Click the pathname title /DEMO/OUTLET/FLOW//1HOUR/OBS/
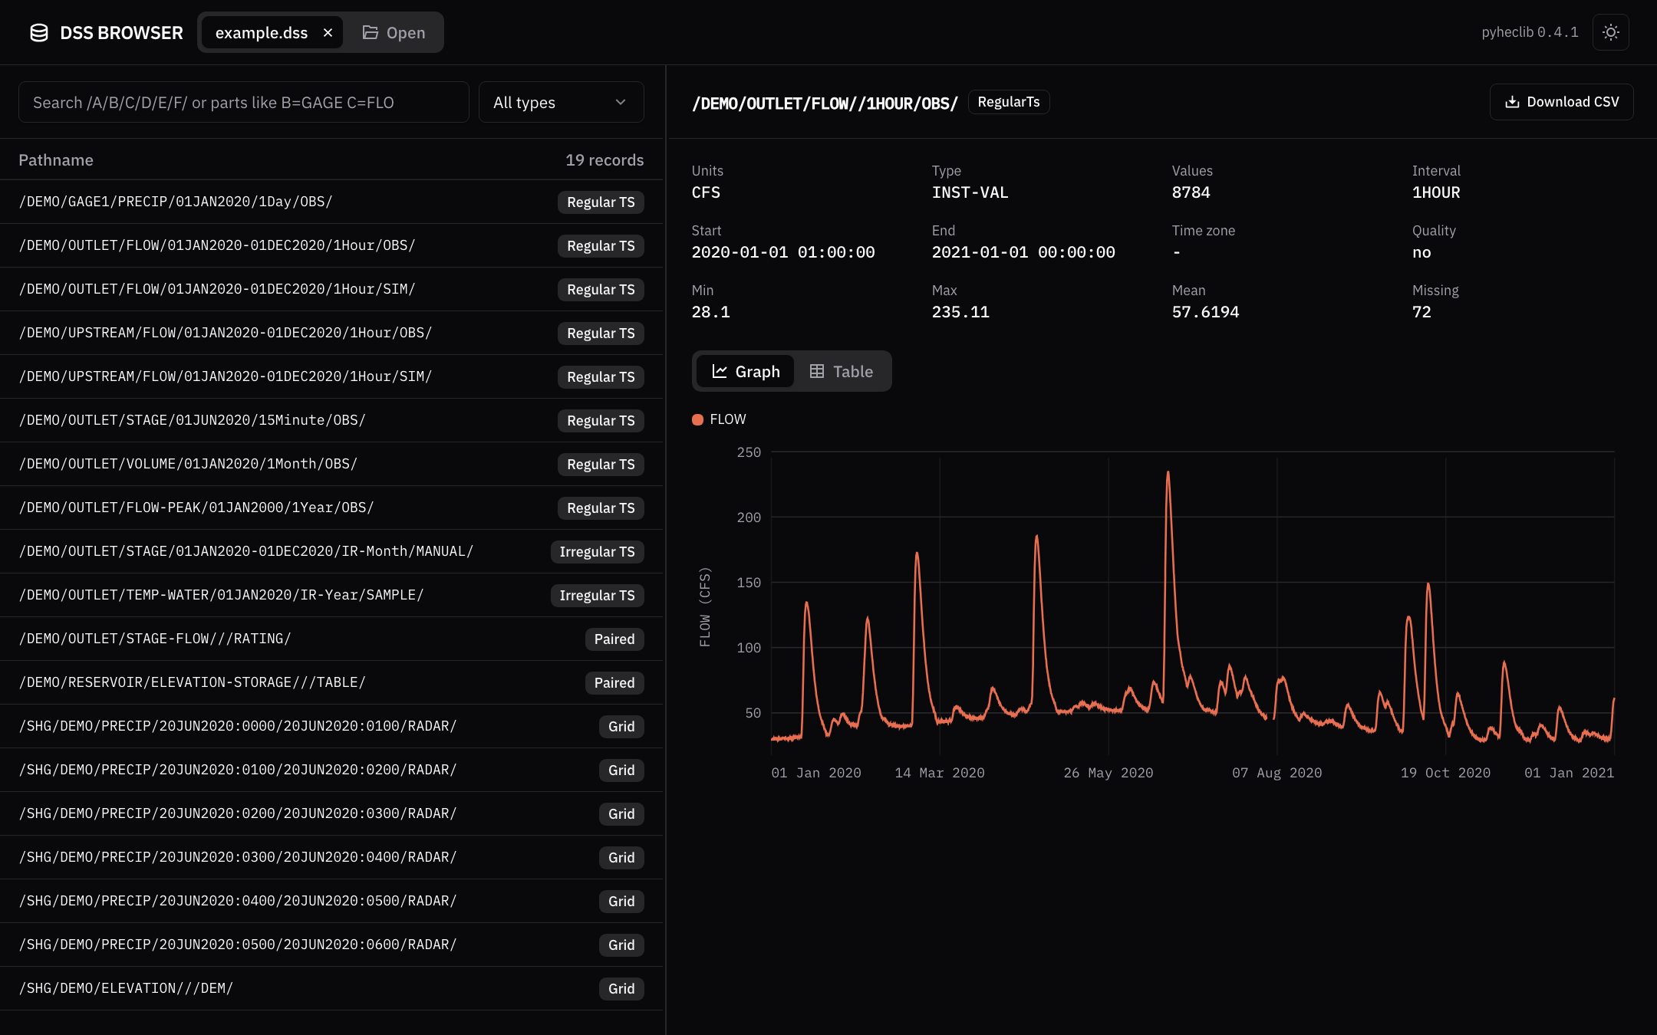Screen dimensions: 1657x1035 coord(825,103)
